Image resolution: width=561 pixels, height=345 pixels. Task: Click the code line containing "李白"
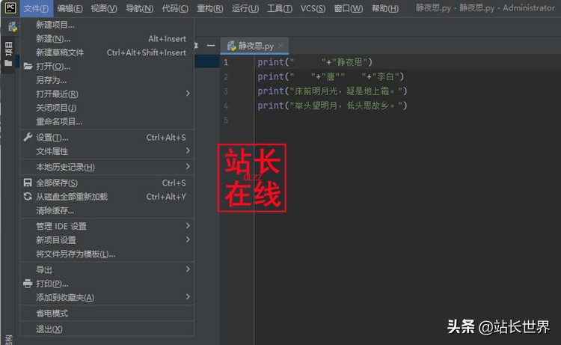click(331, 76)
